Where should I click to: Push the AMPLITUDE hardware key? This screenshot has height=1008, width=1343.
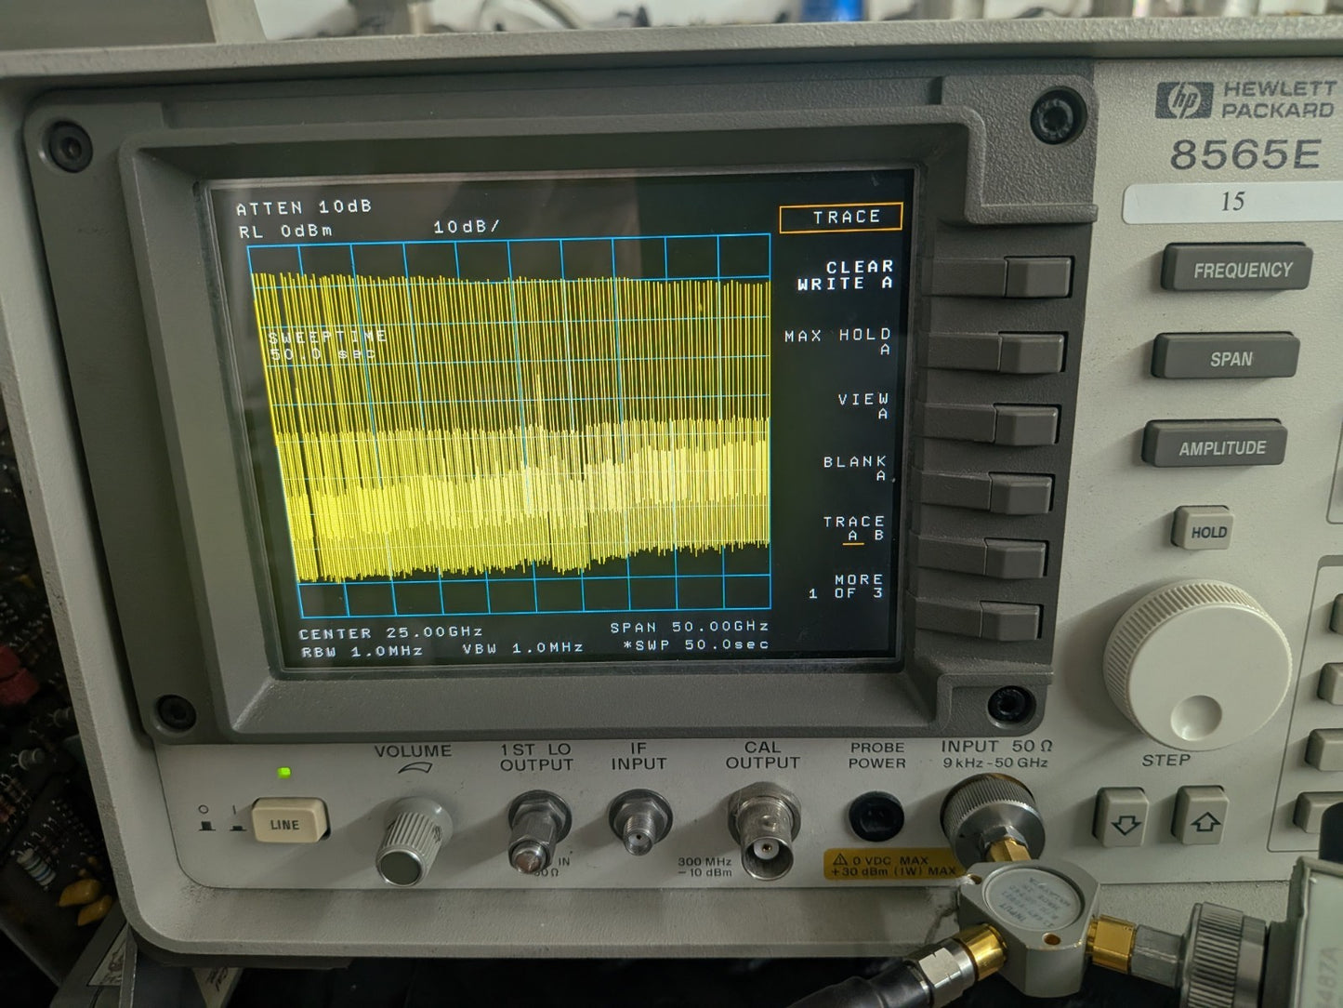click(1217, 445)
